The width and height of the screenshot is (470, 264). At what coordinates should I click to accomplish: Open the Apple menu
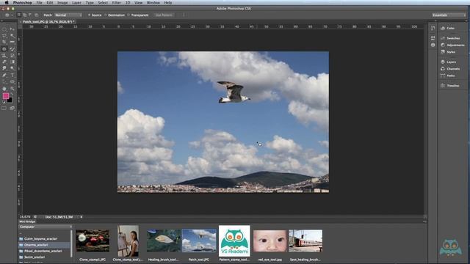click(7, 3)
